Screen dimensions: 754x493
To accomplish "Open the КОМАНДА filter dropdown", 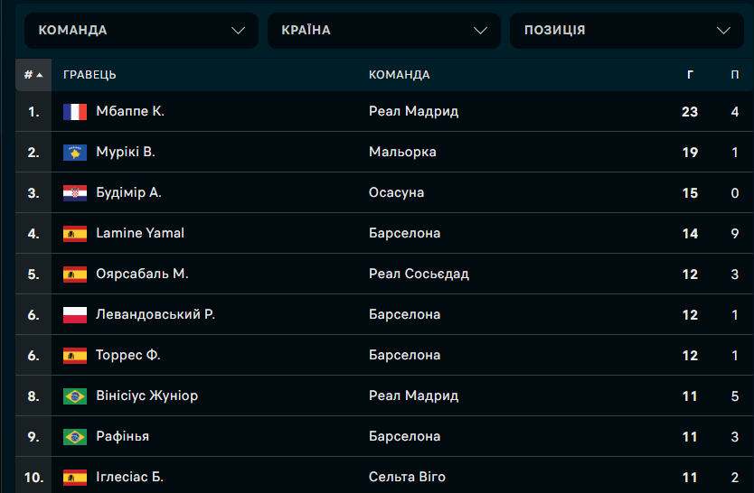I will (x=141, y=30).
